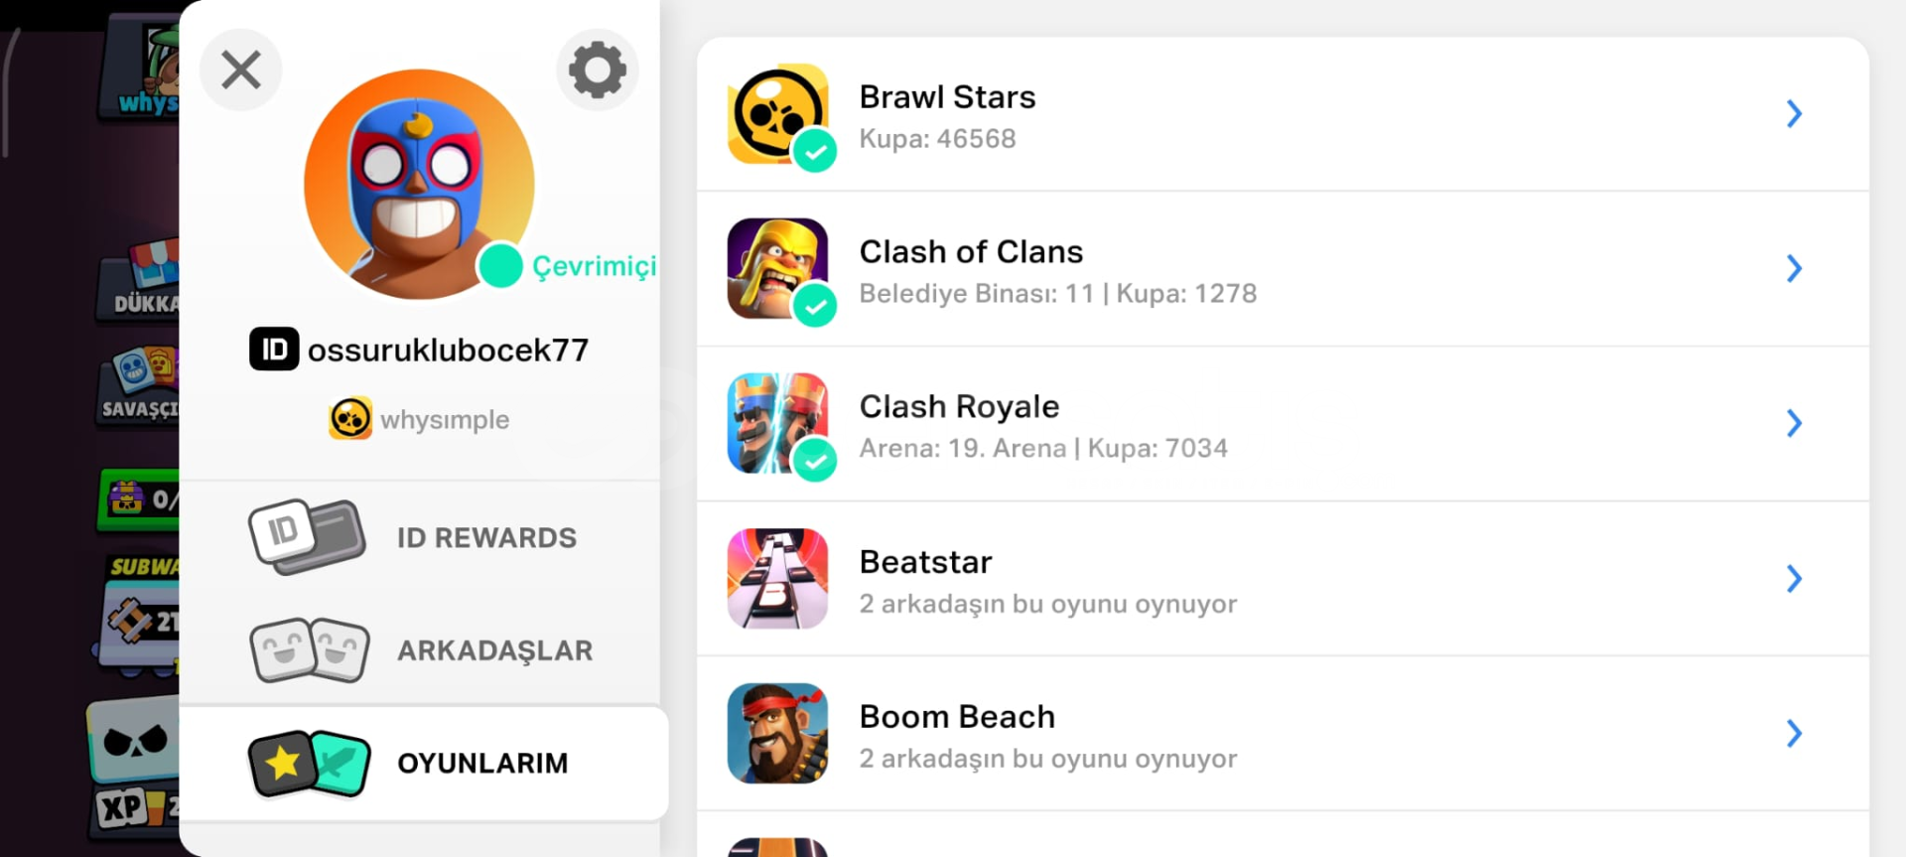The height and width of the screenshot is (857, 1906).
Task: Click the Arkadaşlar faces icon
Action: (x=310, y=650)
